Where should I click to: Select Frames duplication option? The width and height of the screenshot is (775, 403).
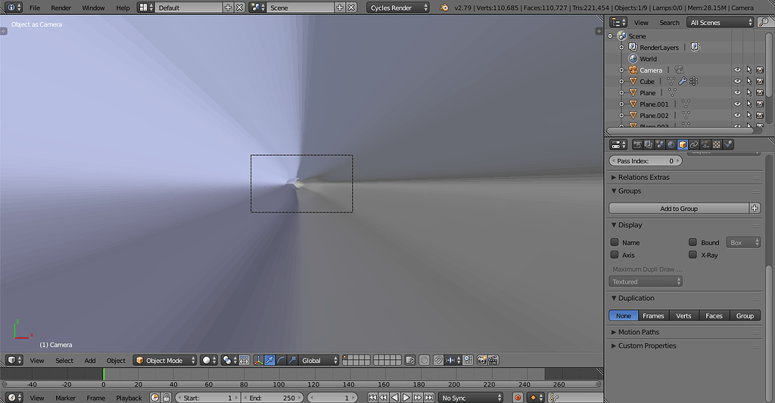point(653,315)
